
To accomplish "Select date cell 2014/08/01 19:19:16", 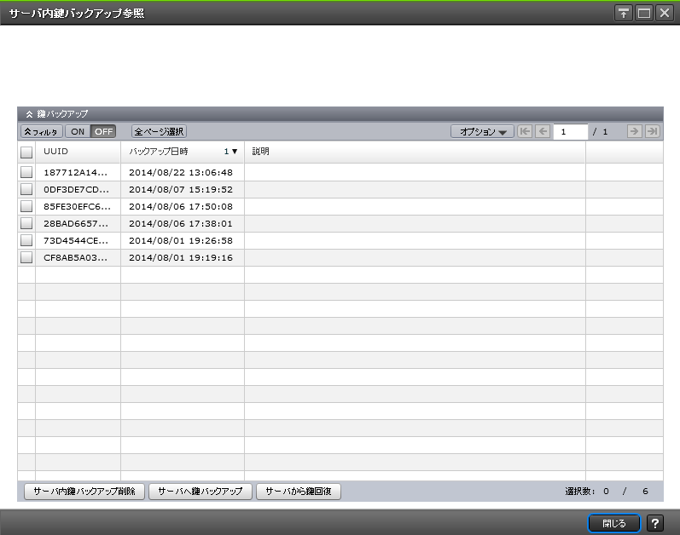I will click(x=181, y=257).
